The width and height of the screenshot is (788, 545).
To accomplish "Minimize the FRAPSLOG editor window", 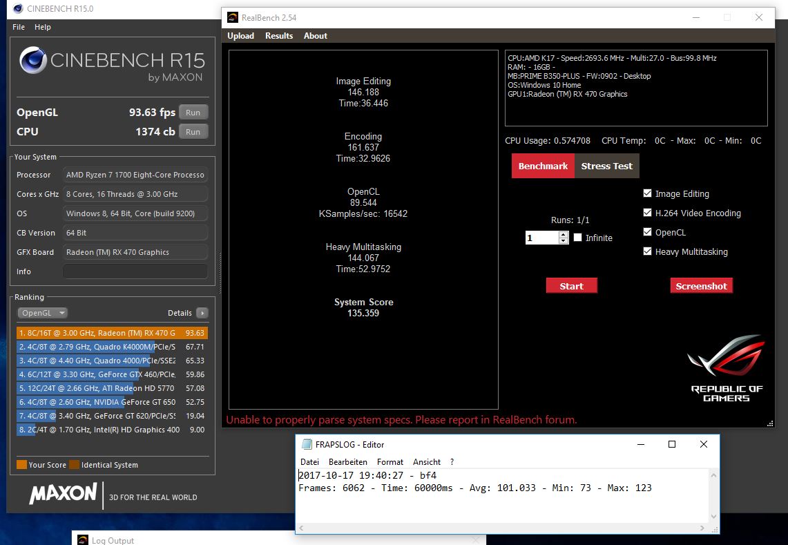I will point(641,444).
